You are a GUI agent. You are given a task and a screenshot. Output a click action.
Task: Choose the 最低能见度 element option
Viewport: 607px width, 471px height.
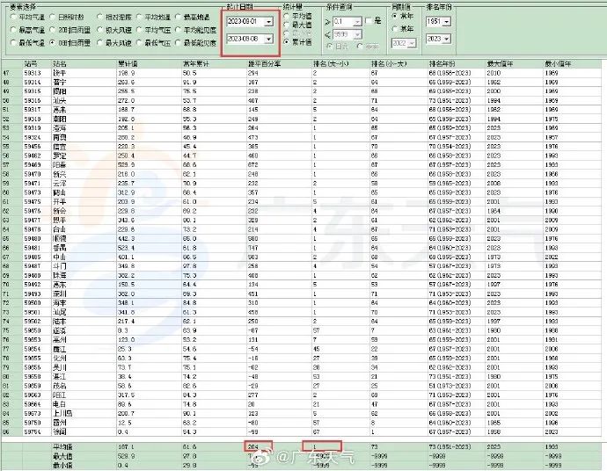(x=178, y=42)
